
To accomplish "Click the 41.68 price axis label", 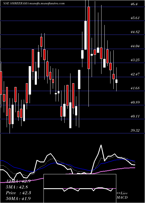I will pyautogui.click(x=135, y=88).
